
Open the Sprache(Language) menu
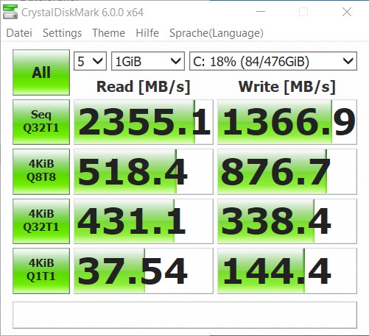tap(217, 33)
